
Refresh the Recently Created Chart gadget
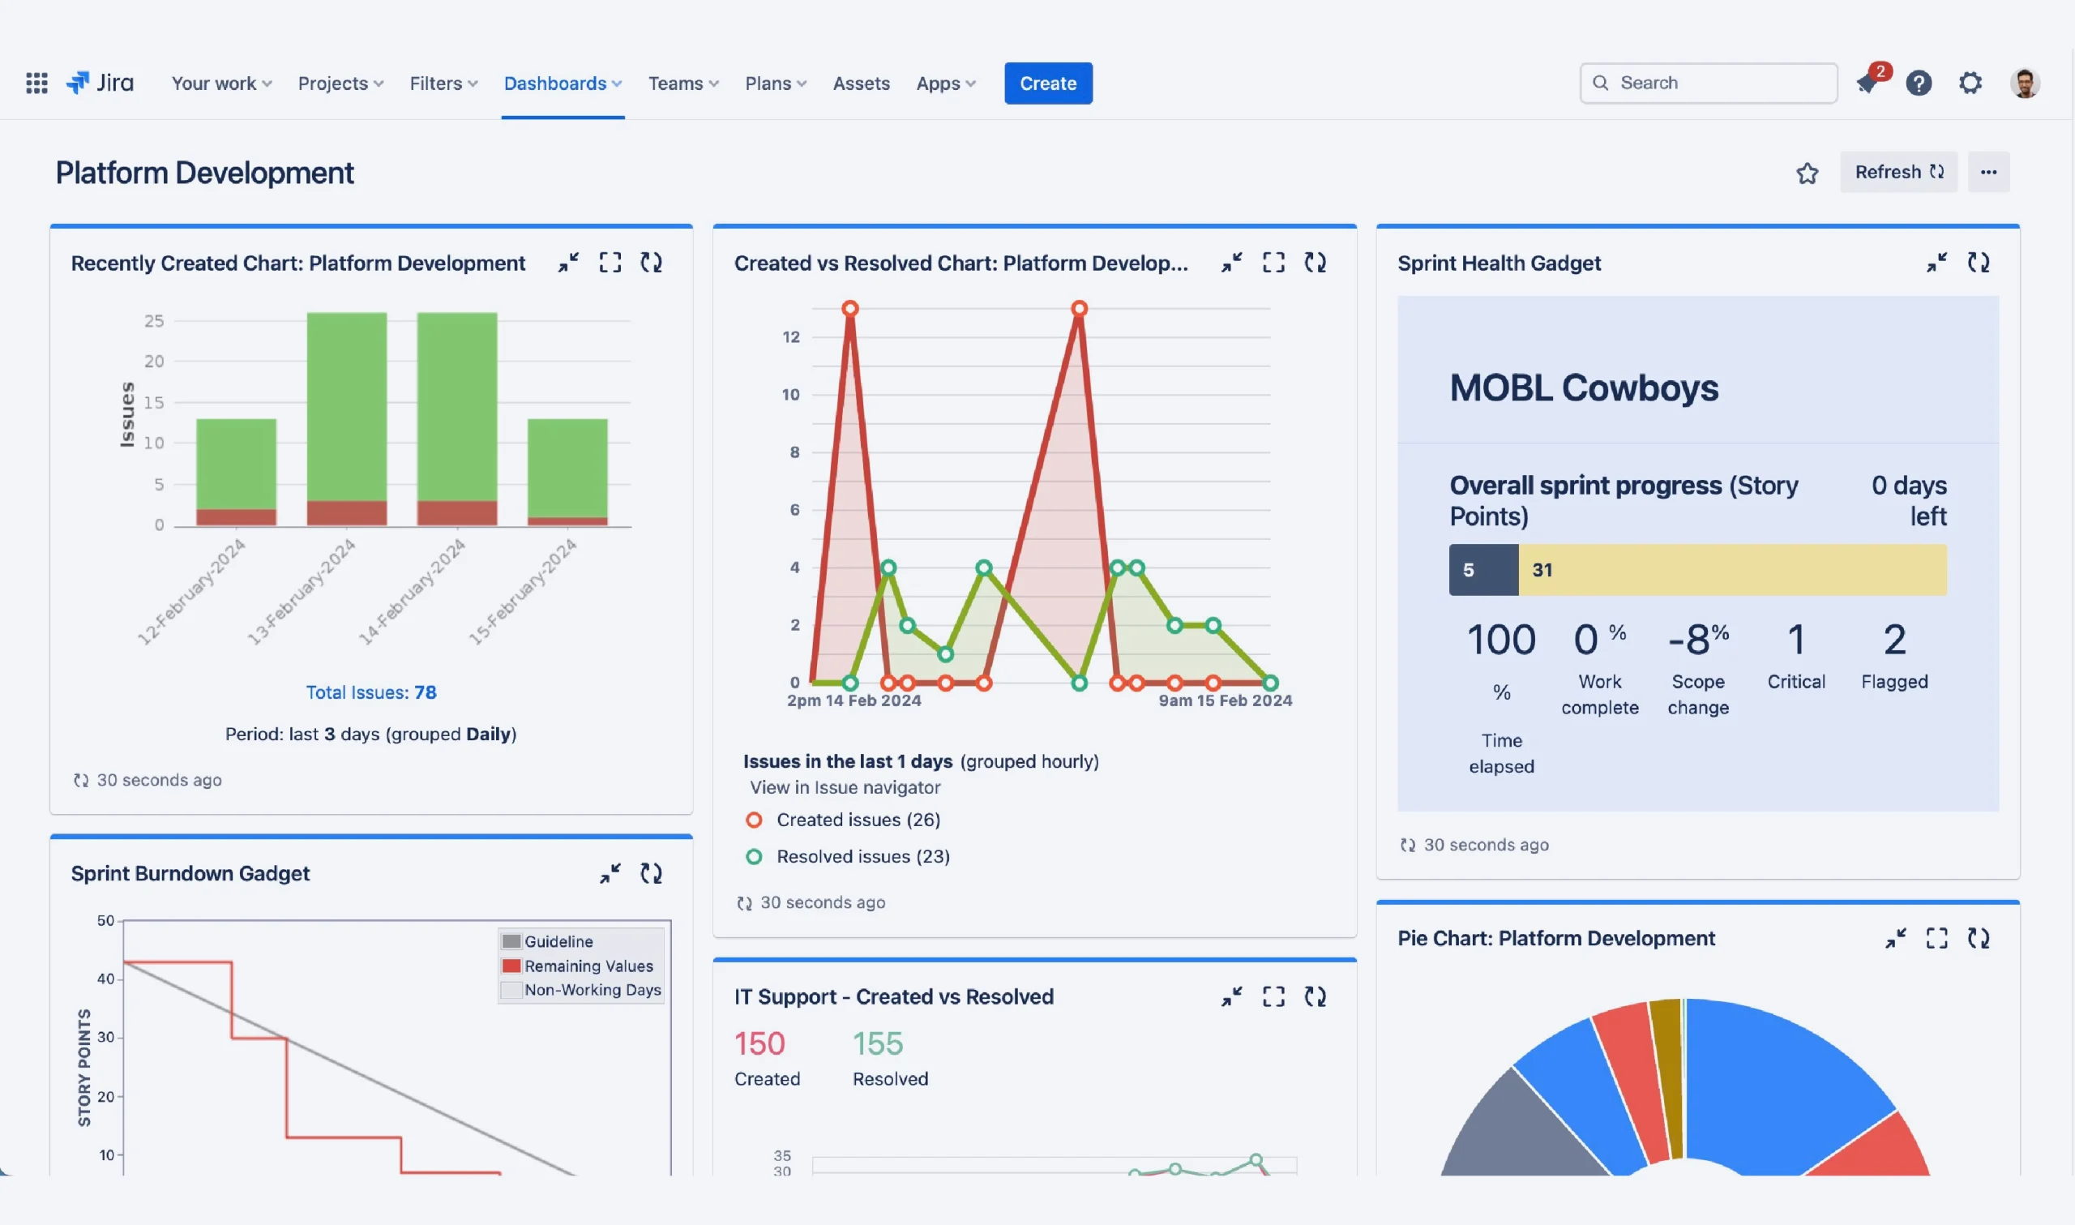tap(652, 263)
